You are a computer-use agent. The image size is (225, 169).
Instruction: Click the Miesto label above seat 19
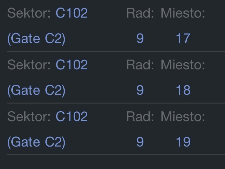tap(183, 116)
